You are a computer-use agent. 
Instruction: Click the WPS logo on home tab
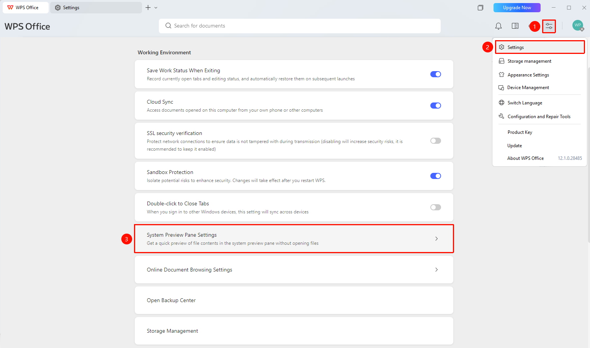click(x=10, y=8)
